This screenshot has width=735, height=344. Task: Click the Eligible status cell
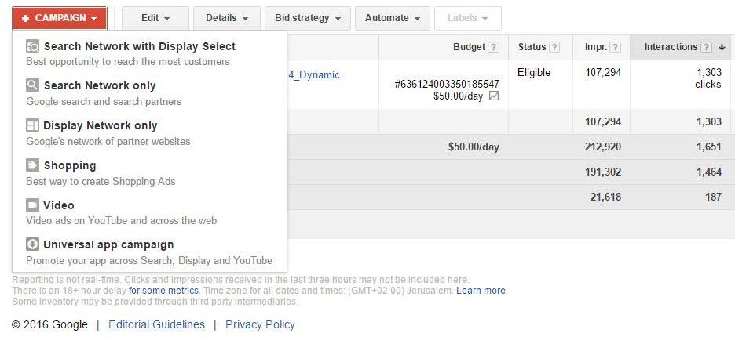click(x=534, y=73)
